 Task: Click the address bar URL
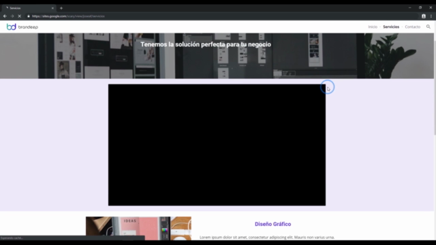tap(68, 16)
